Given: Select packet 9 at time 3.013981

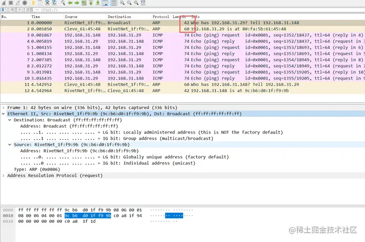Looking at the screenshot, I should click(x=182, y=72).
